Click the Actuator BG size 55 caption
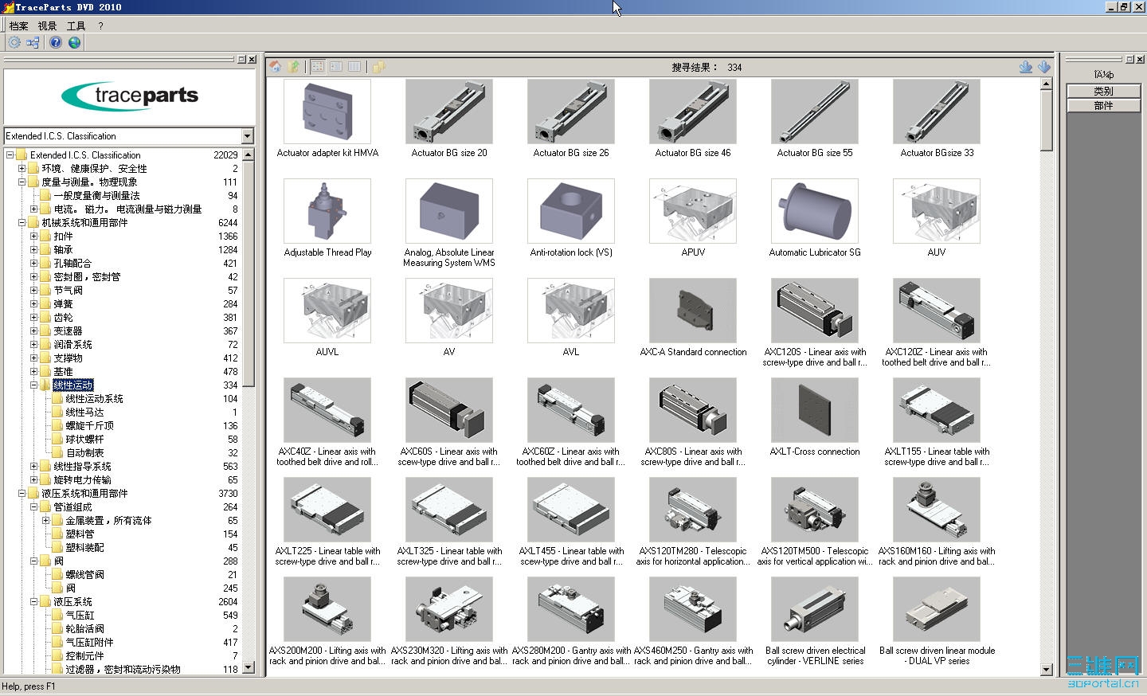Viewport: 1147px width, 696px height. click(815, 153)
